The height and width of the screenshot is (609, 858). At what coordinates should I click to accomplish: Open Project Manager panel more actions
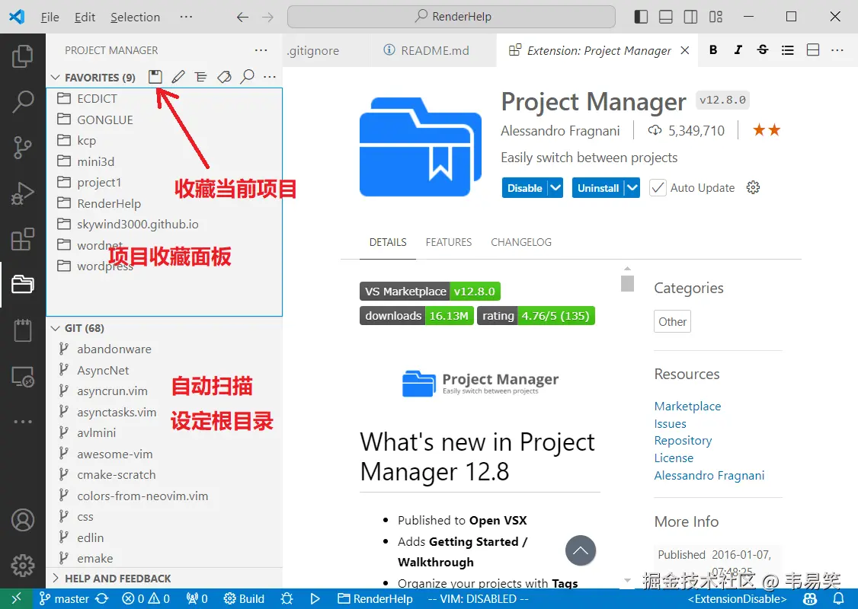pos(261,50)
